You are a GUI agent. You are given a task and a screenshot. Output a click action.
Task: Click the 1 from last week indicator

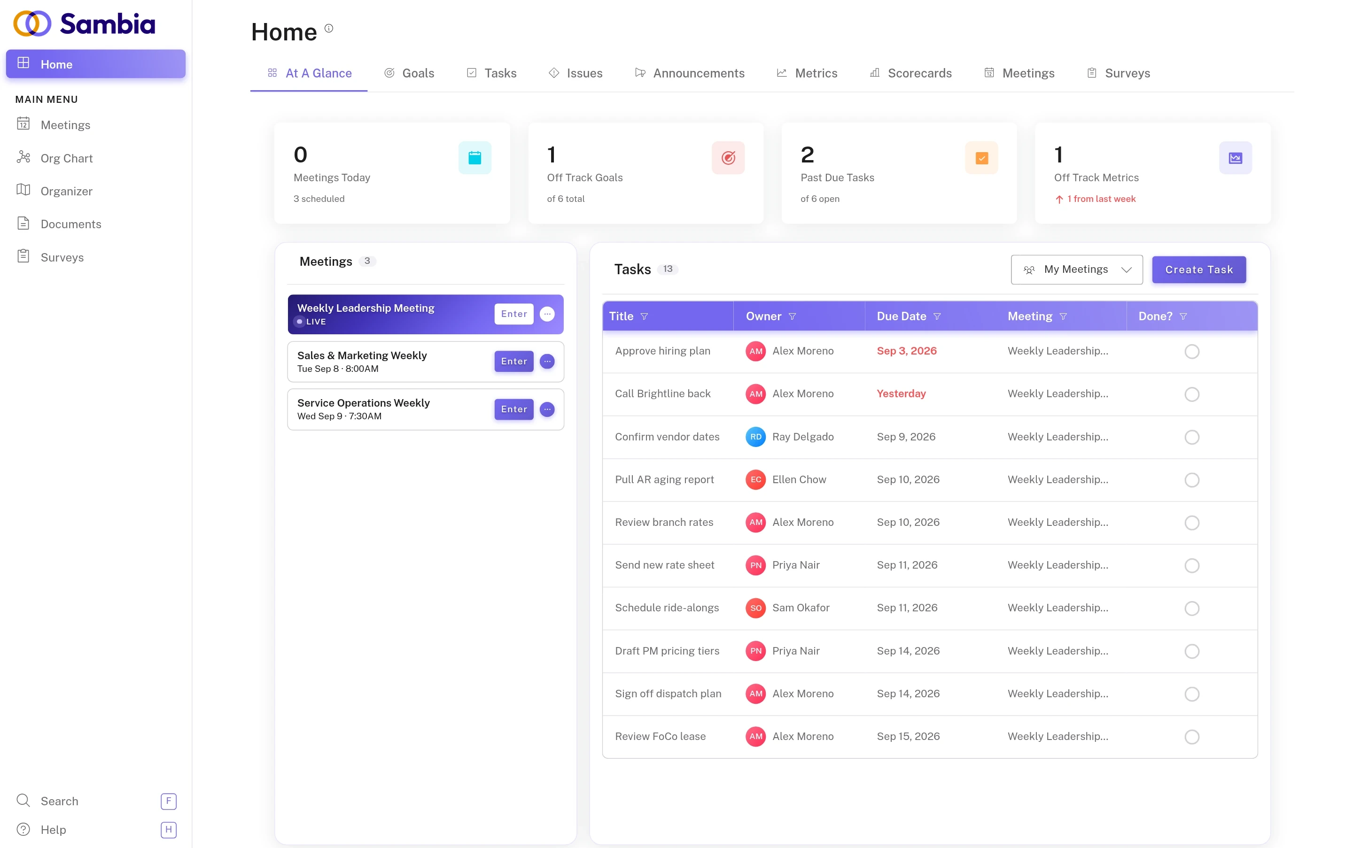[x=1095, y=199]
